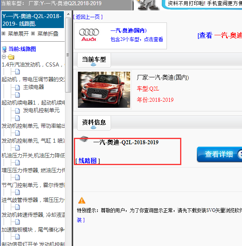
Task: Click page icon below 加速踏板模块 entry
Action: coord(17,237)
